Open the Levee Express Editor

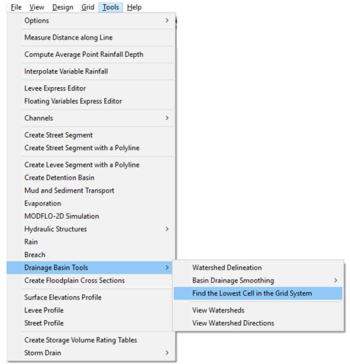pyautogui.click(x=55, y=88)
